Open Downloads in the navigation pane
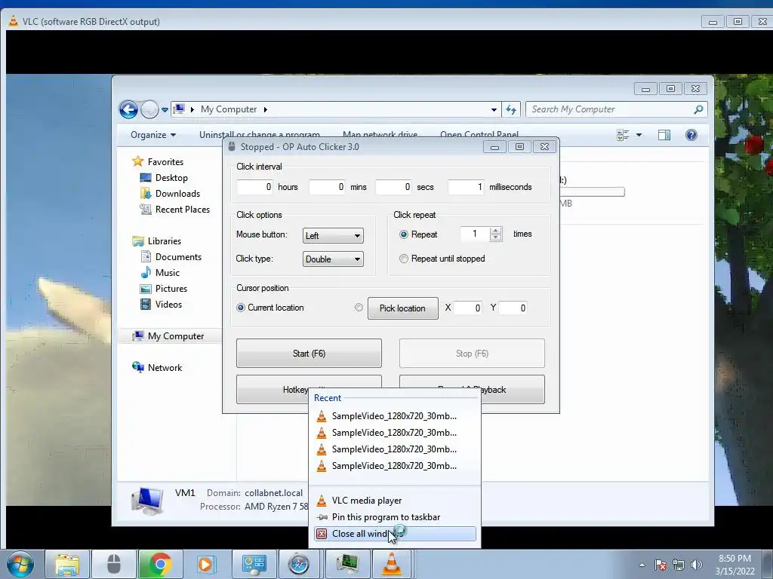Image resolution: width=773 pixels, height=579 pixels. tap(177, 194)
